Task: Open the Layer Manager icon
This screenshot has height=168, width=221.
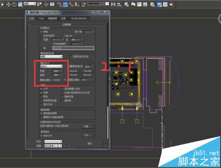Action: click(x=126, y=4)
